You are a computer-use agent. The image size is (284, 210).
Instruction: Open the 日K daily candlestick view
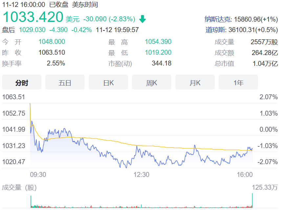point(108,82)
